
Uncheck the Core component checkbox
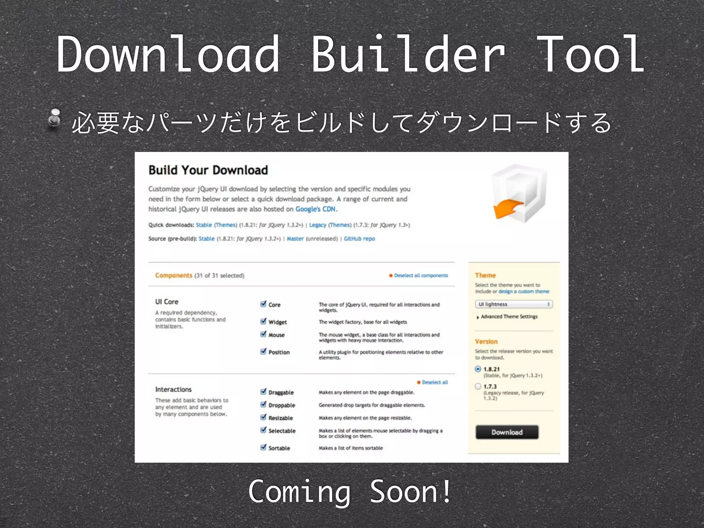(263, 304)
